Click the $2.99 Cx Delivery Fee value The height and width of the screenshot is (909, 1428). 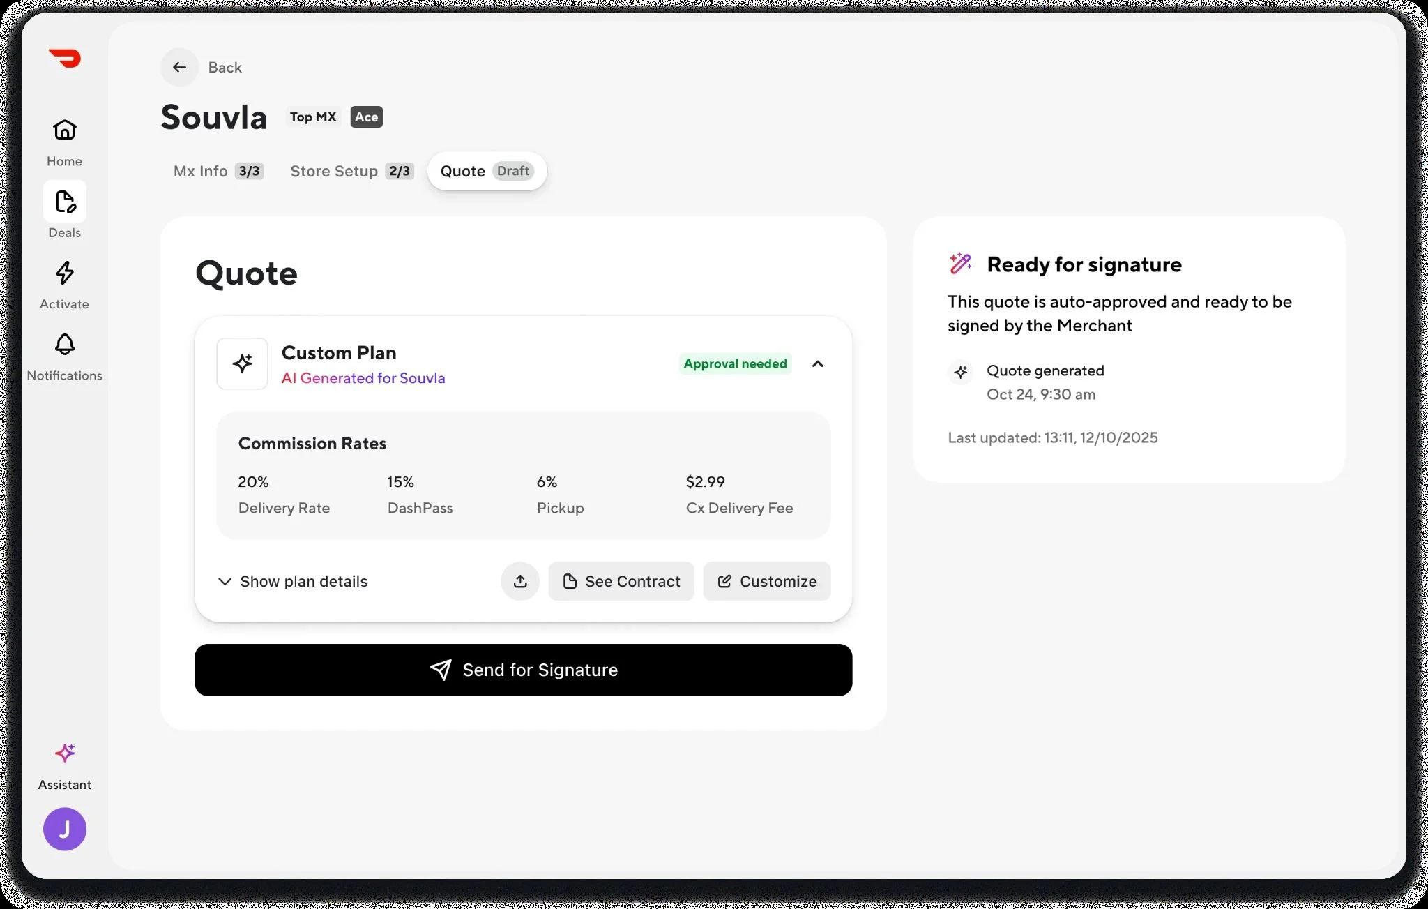point(705,481)
